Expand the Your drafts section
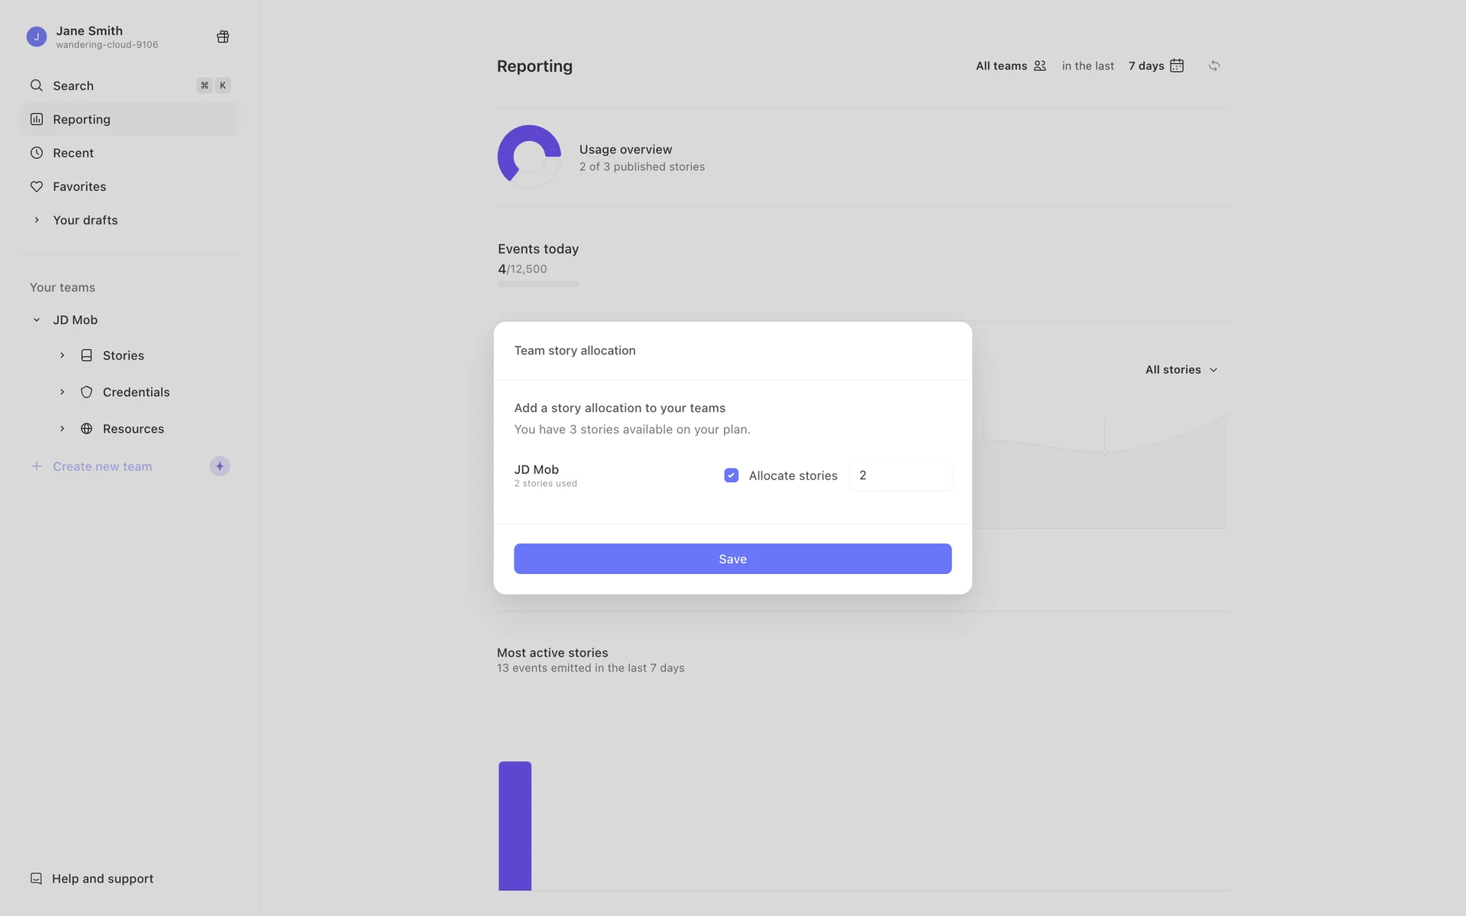 [37, 220]
